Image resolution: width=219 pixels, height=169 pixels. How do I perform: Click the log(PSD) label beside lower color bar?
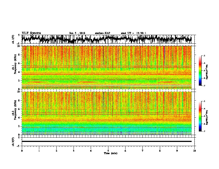point(207,117)
